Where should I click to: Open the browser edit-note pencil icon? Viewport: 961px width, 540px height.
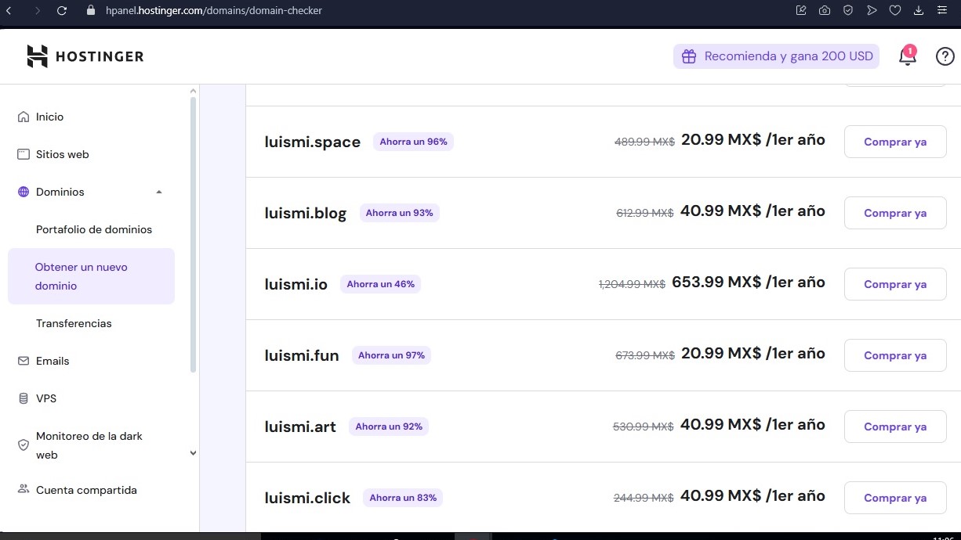(800, 11)
